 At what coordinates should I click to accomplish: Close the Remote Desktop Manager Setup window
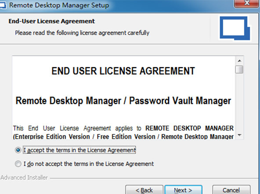click(x=247, y=3)
